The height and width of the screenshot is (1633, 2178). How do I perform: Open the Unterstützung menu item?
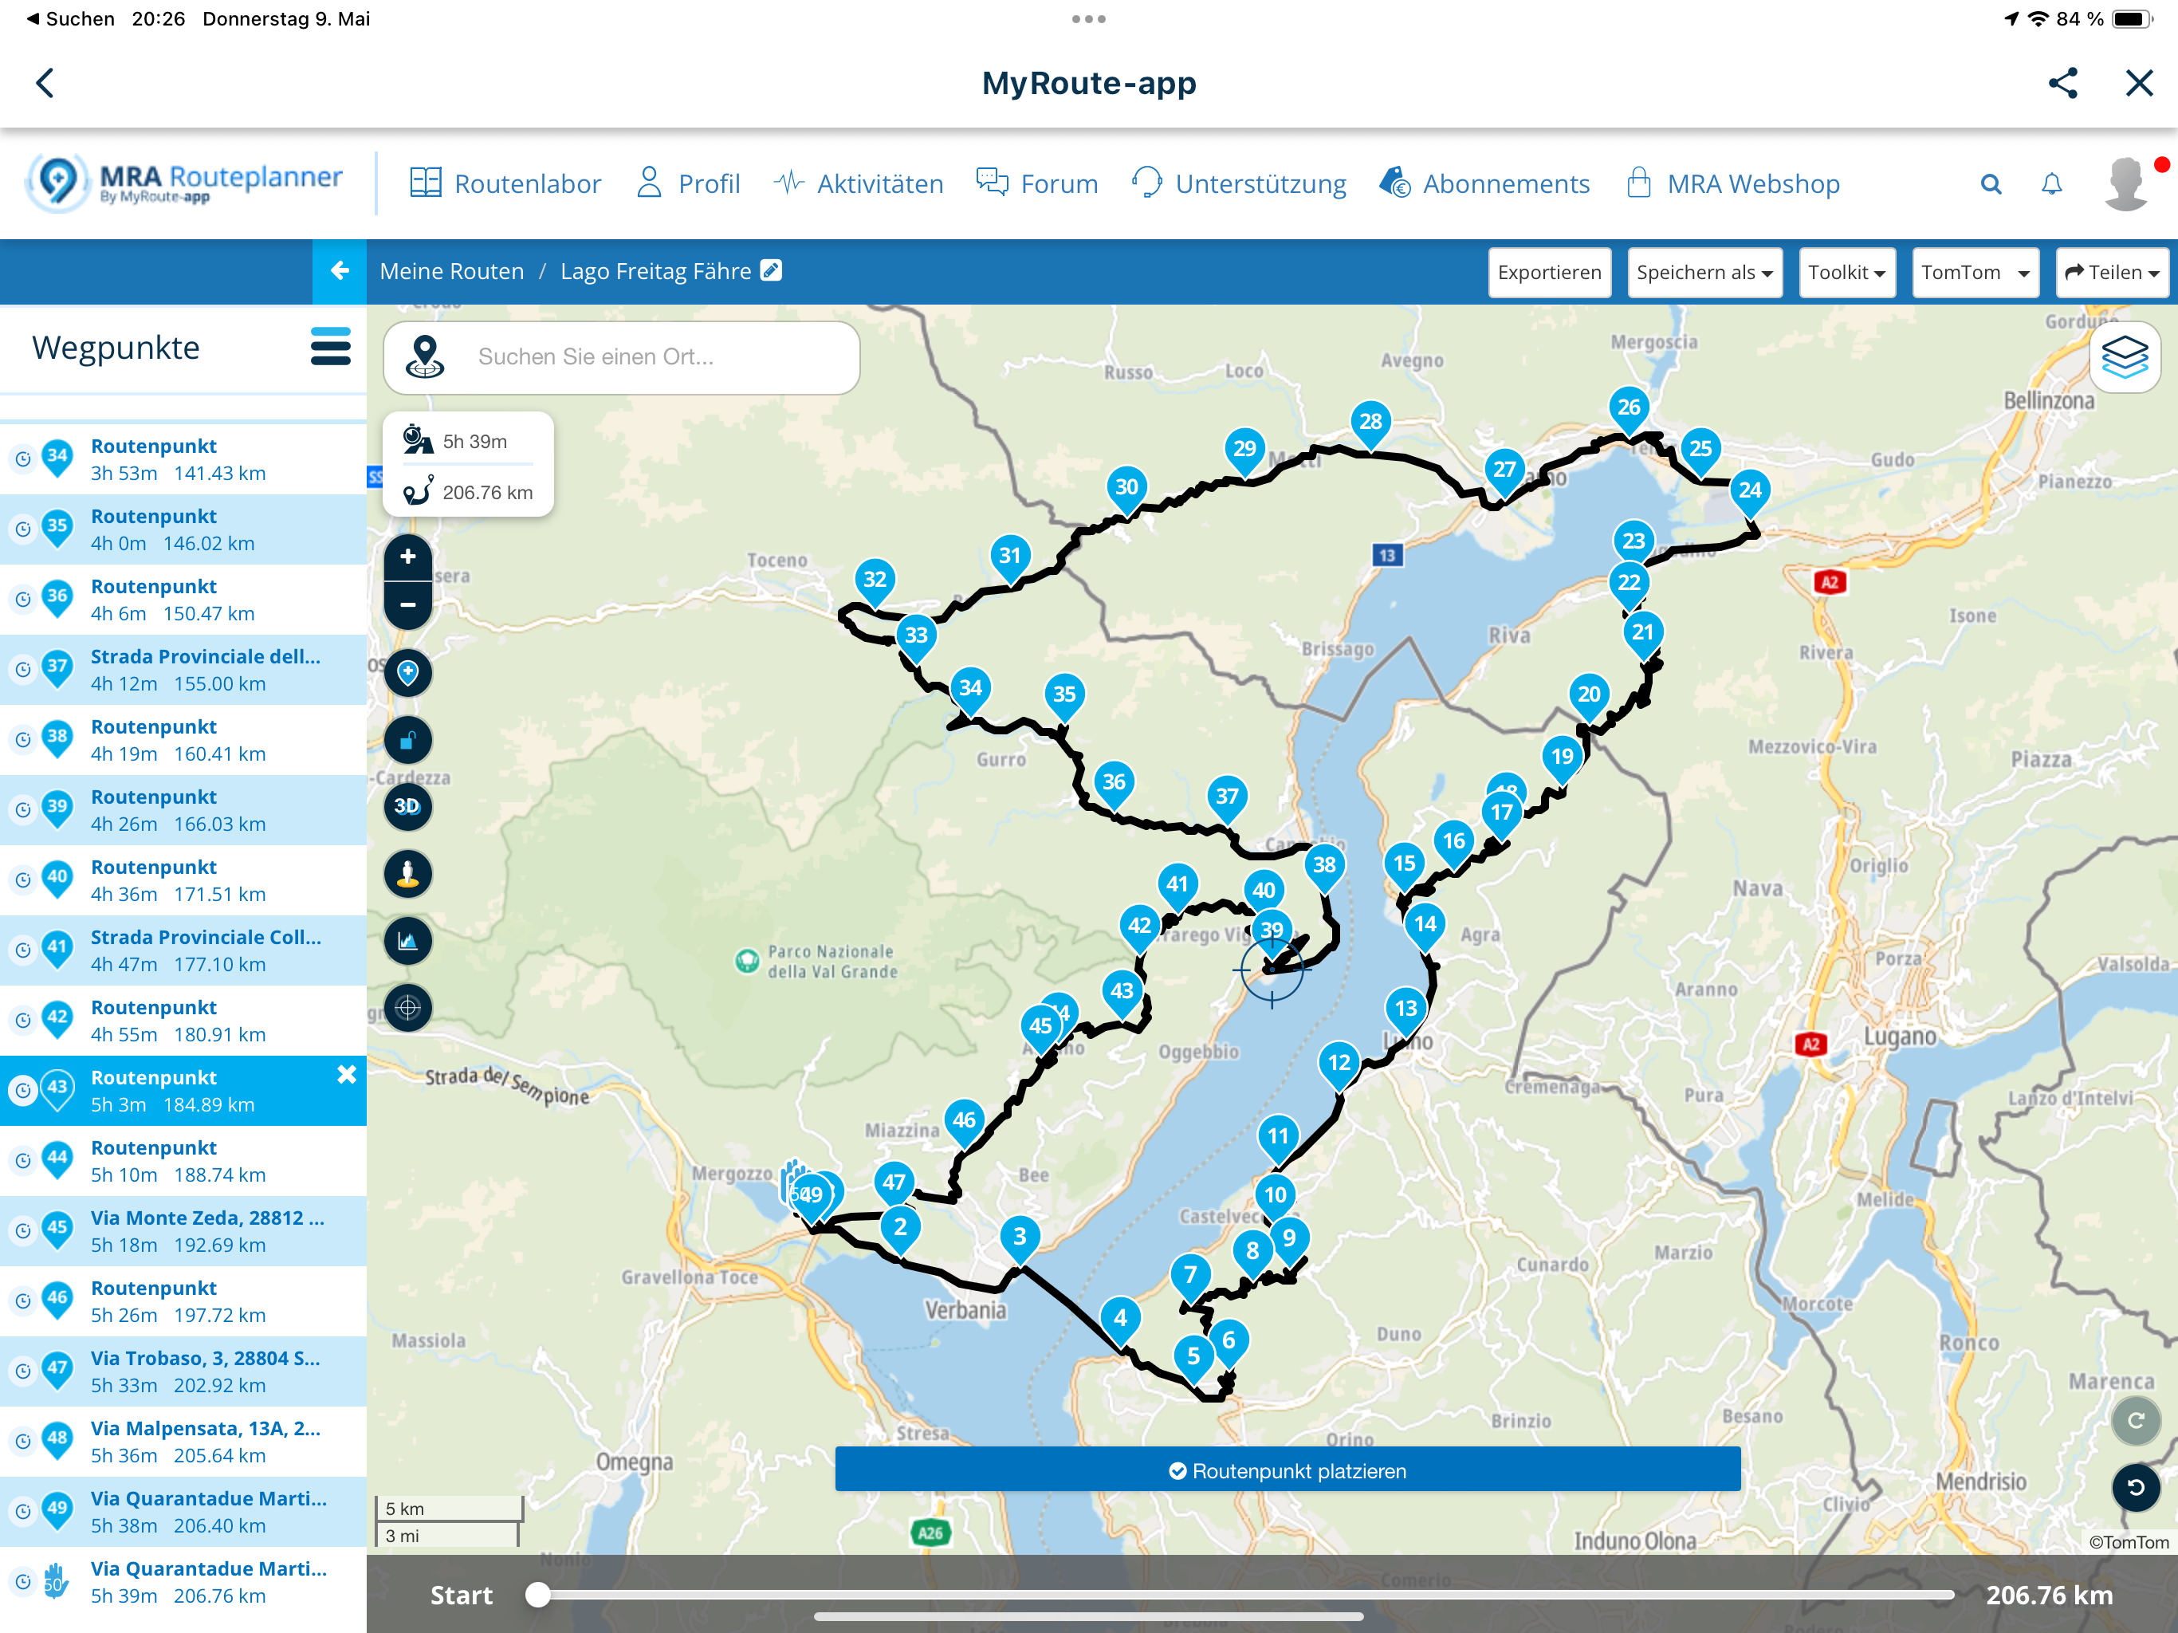coord(1239,184)
